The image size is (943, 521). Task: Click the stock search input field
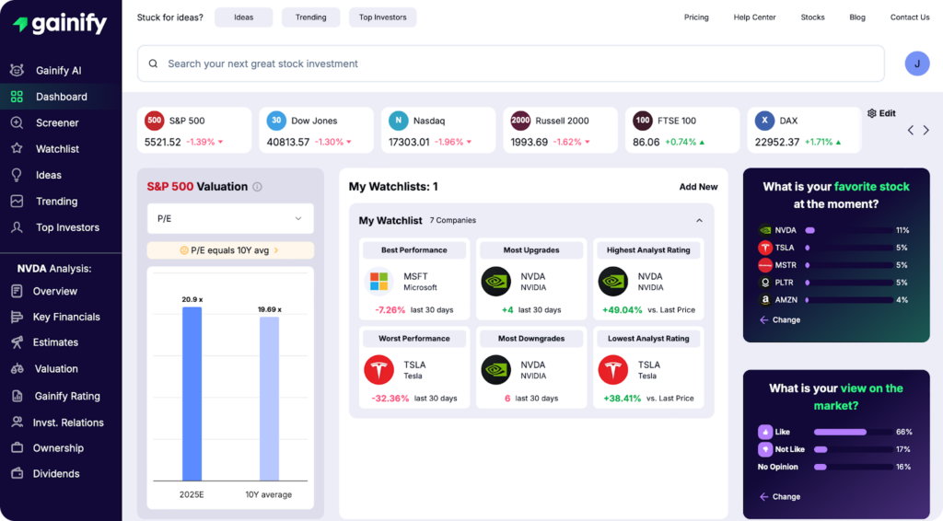510,64
